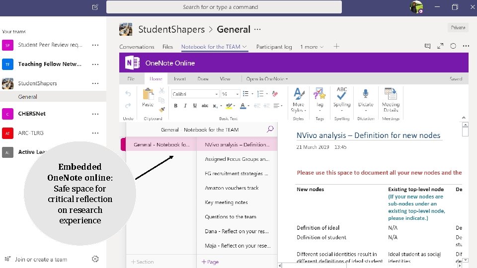This screenshot has height=268, width=477.
Task: Expand the highlight color dropdown arrow
Action: (234, 106)
